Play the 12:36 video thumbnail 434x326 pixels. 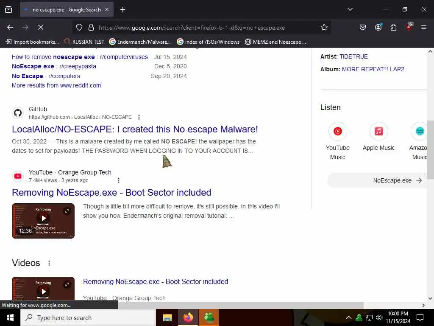tap(43, 221)
